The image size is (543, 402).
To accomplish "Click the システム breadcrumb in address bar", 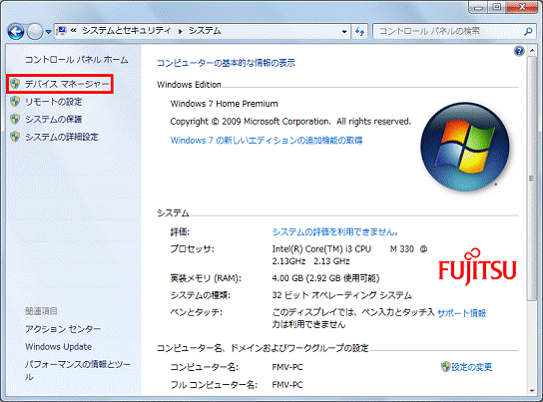I will point(205,31).
